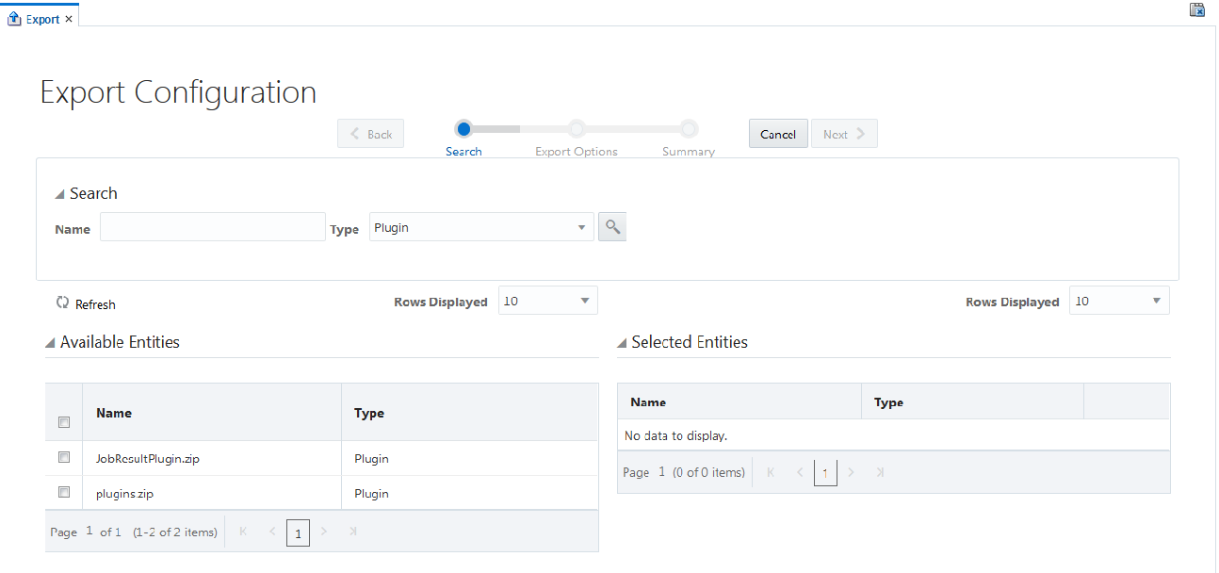Image resolution: width=1219 pixels, height=573 pixels.
Task: Go to next page in Available Entities
Action: click(x=324, y=532)
